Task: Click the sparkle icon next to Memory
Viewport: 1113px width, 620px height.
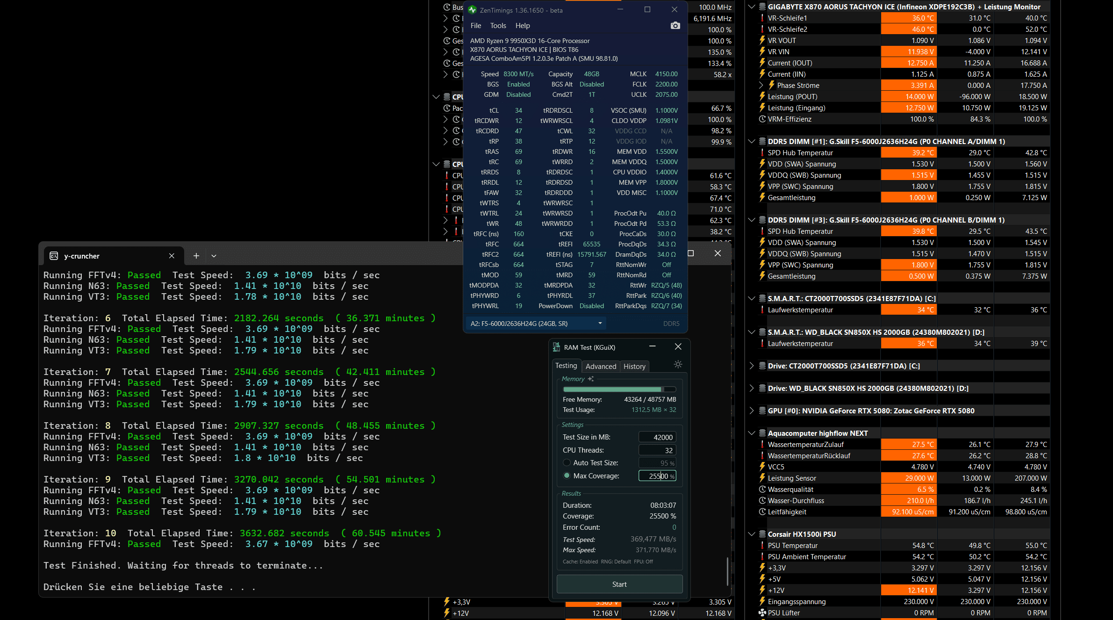Action: [x=591, y=379]
